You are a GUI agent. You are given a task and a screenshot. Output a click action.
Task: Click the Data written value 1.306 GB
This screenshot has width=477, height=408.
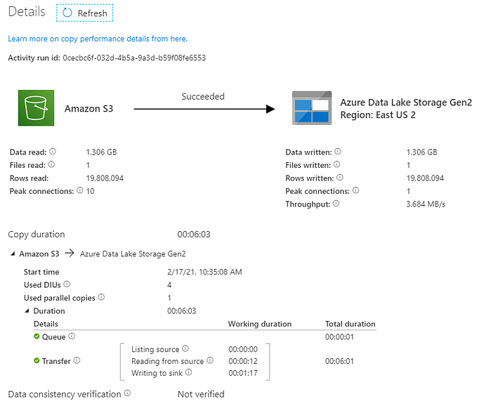click(422, 152)
